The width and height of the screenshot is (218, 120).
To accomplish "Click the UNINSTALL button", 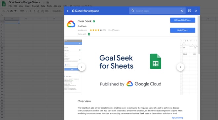I will click(x=183, y=30).
